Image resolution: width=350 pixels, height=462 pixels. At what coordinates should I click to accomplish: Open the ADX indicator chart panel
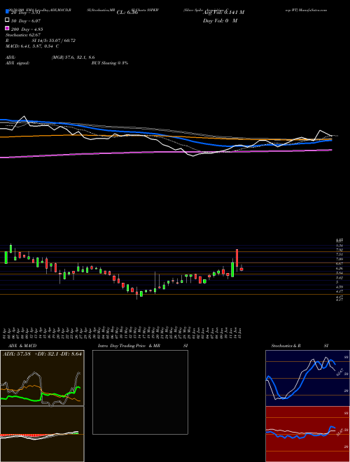(x=42, y=378)
